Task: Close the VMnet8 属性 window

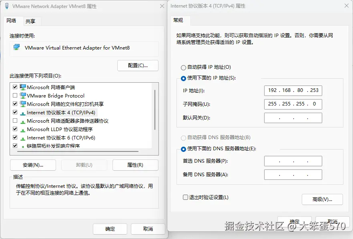Action: [162, 6]
